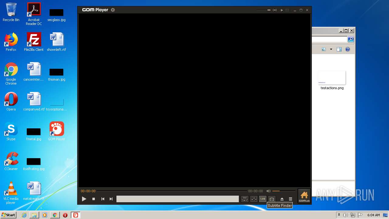Click the GOM Player logo title
The height and width of the screenshot is (219, 389).
(x=95, y=10)
